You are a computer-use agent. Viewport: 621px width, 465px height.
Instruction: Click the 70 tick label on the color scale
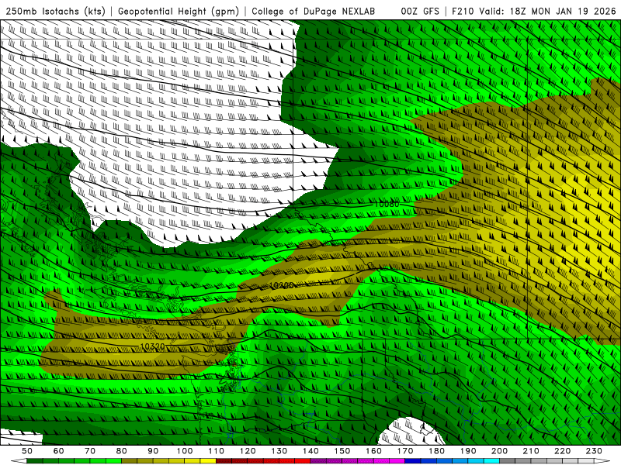coord(90,451)
